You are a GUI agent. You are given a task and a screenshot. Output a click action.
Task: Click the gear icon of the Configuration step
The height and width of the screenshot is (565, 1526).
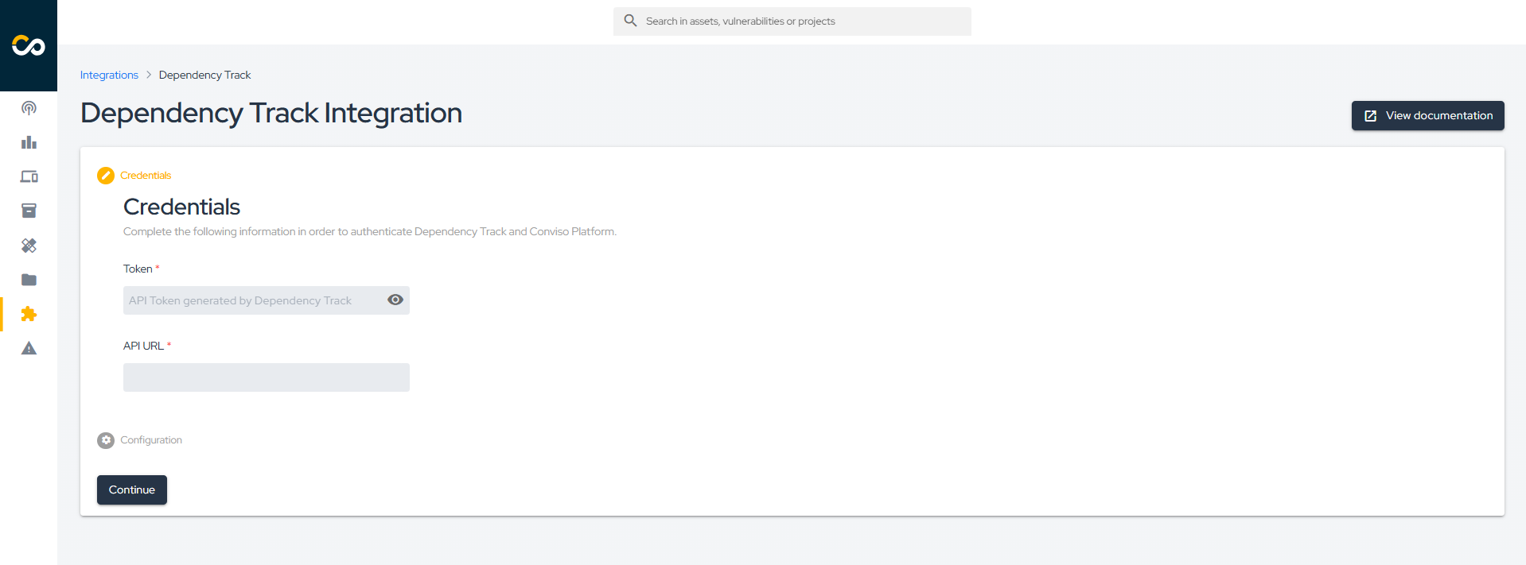(106, 440)
